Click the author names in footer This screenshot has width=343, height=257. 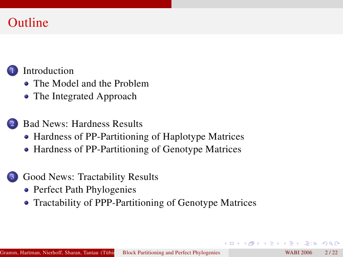click(x=57, y=252)
